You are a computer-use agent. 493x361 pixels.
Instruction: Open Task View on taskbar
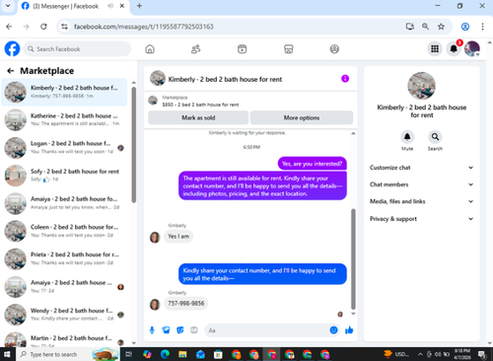129,354
